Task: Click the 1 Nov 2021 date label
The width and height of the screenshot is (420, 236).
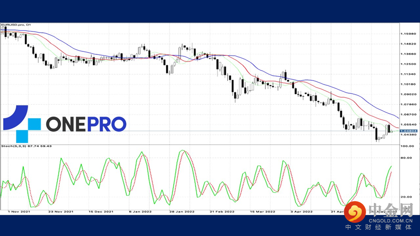Action: coord(19,212)
